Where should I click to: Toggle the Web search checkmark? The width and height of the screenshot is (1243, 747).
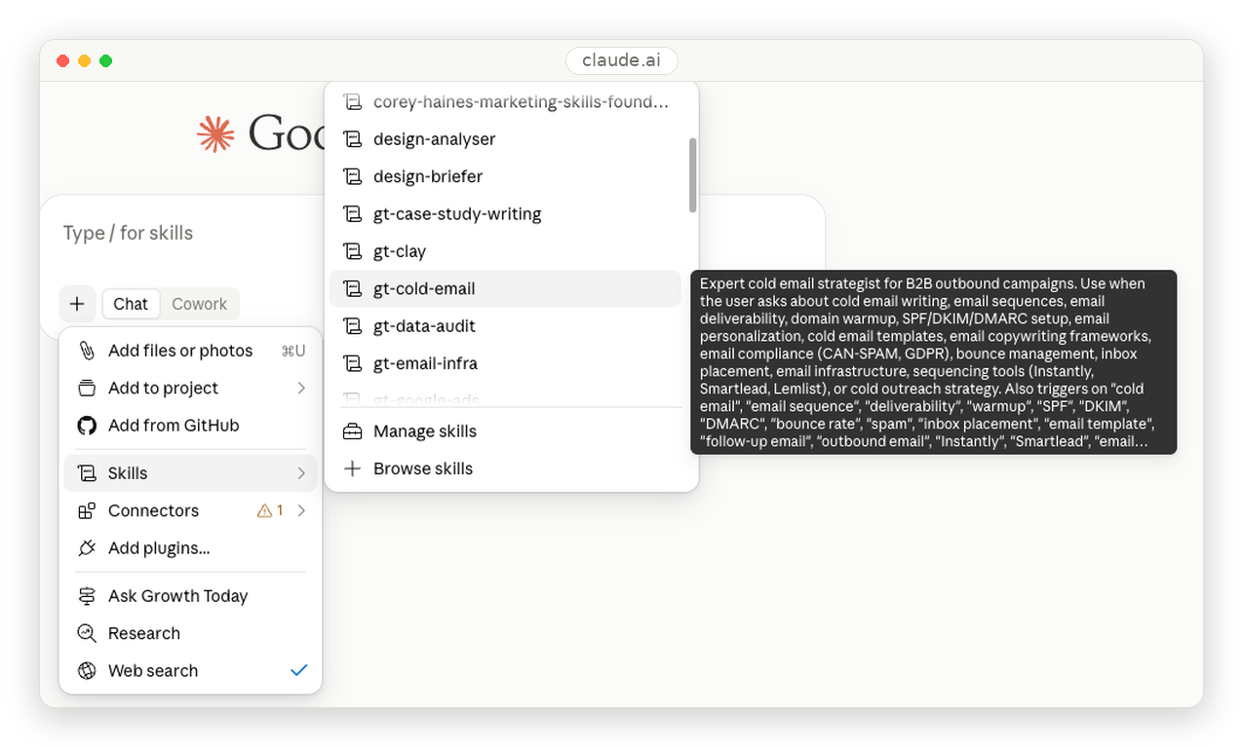[299, 670]
